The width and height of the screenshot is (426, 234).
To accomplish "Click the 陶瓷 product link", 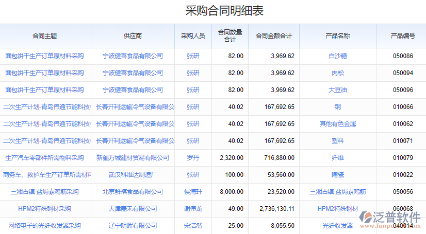I will point(337,175).
